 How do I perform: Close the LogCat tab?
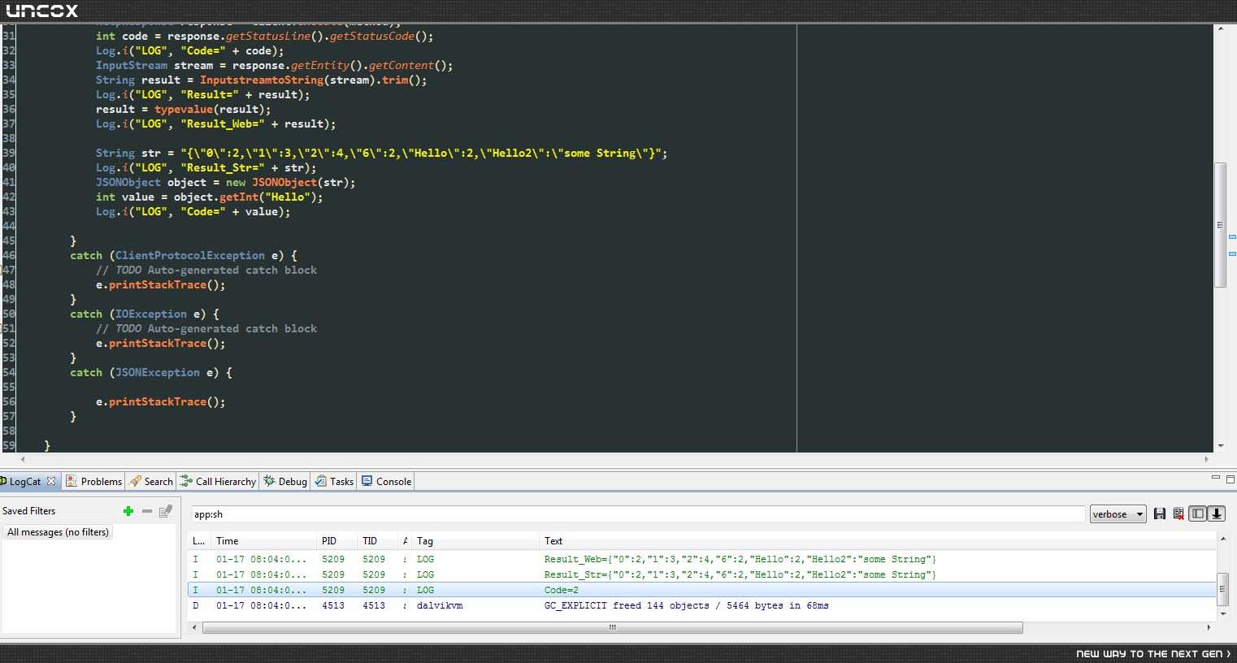51,481
